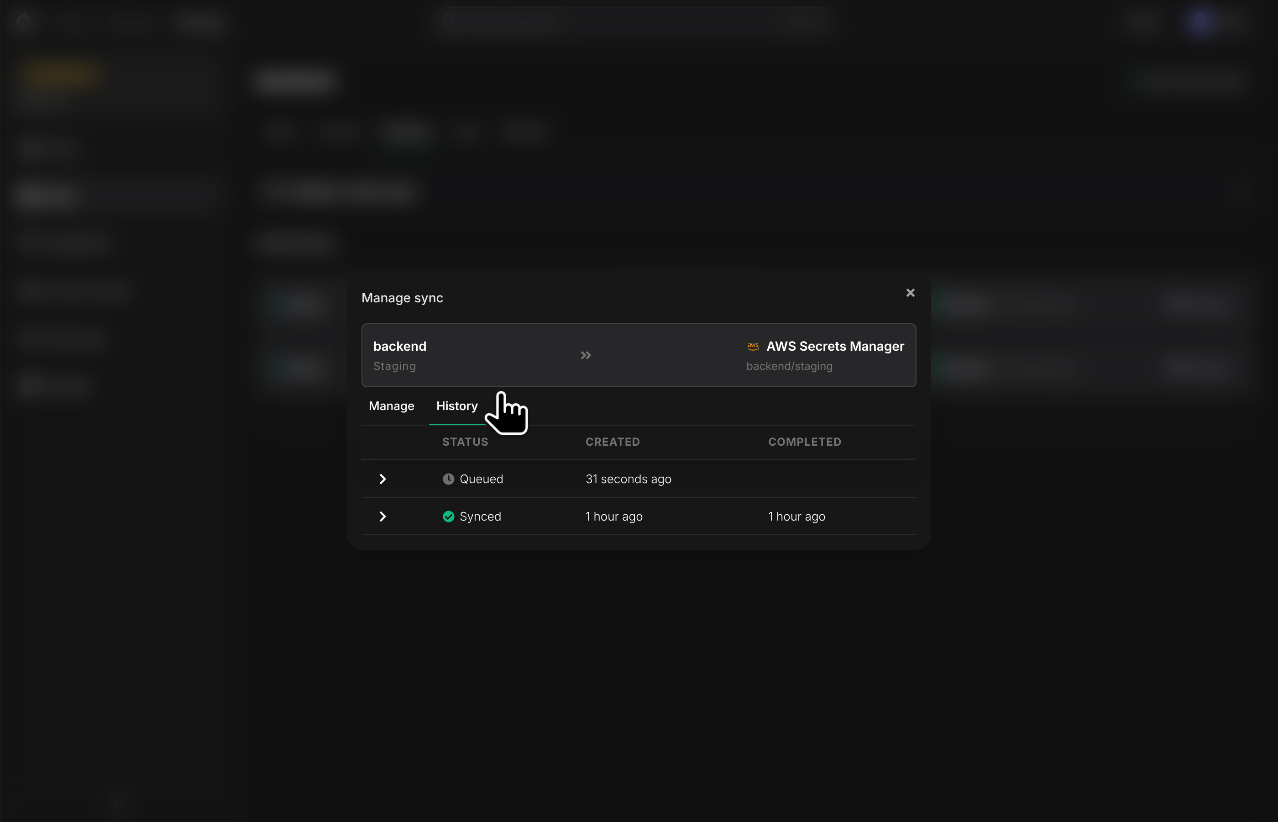Click the Manage sync dialog title
The width and height of the screenshot is (1278, 822).
coord(402,298)
